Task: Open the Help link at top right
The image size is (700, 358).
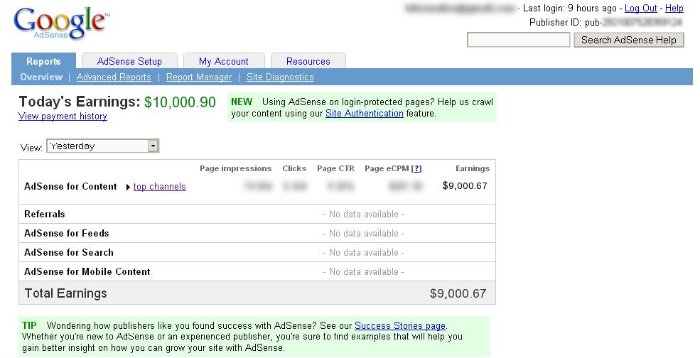Action: 674,9
